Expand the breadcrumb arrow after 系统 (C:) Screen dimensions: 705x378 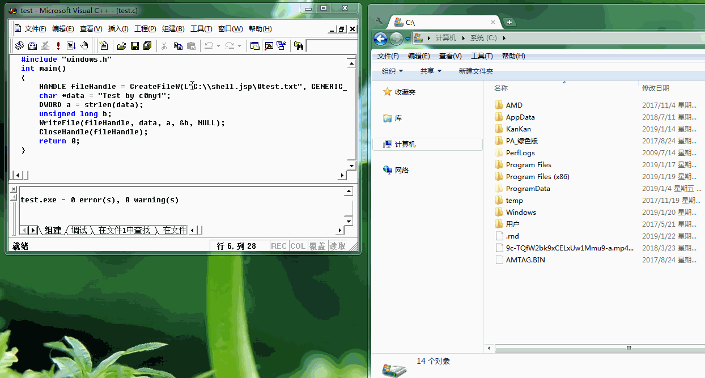pyautogui.click(x=504, y=38)
